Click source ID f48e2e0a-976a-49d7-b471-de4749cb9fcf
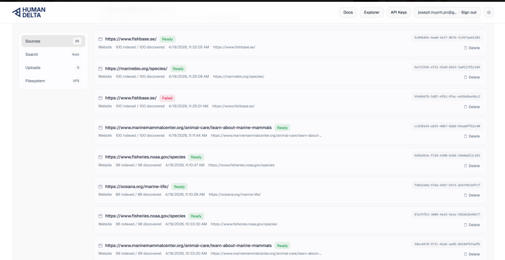505x260 pixels. [x=447, y=185]
